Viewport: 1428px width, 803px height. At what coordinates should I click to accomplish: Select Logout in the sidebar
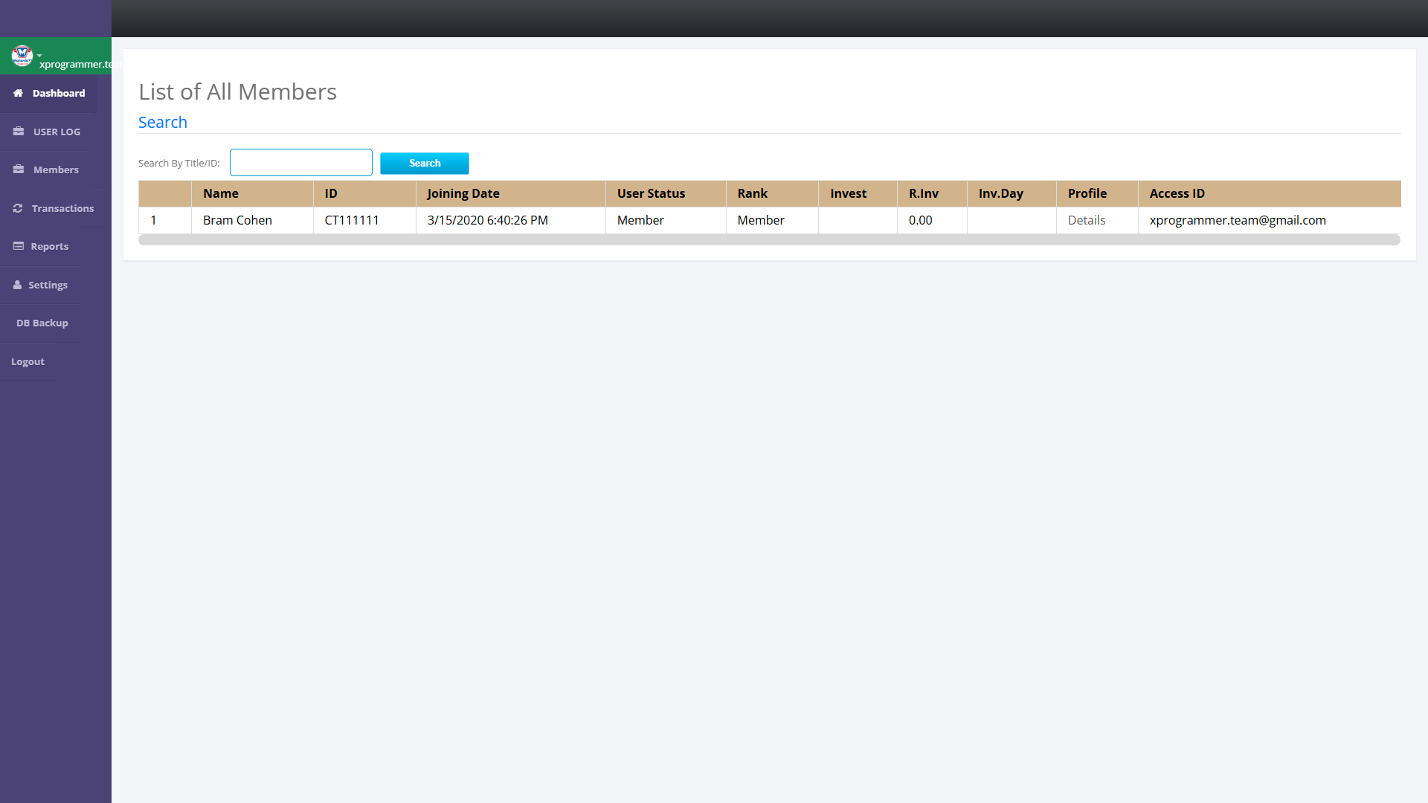pyautogui.click(x=28, y=361)
